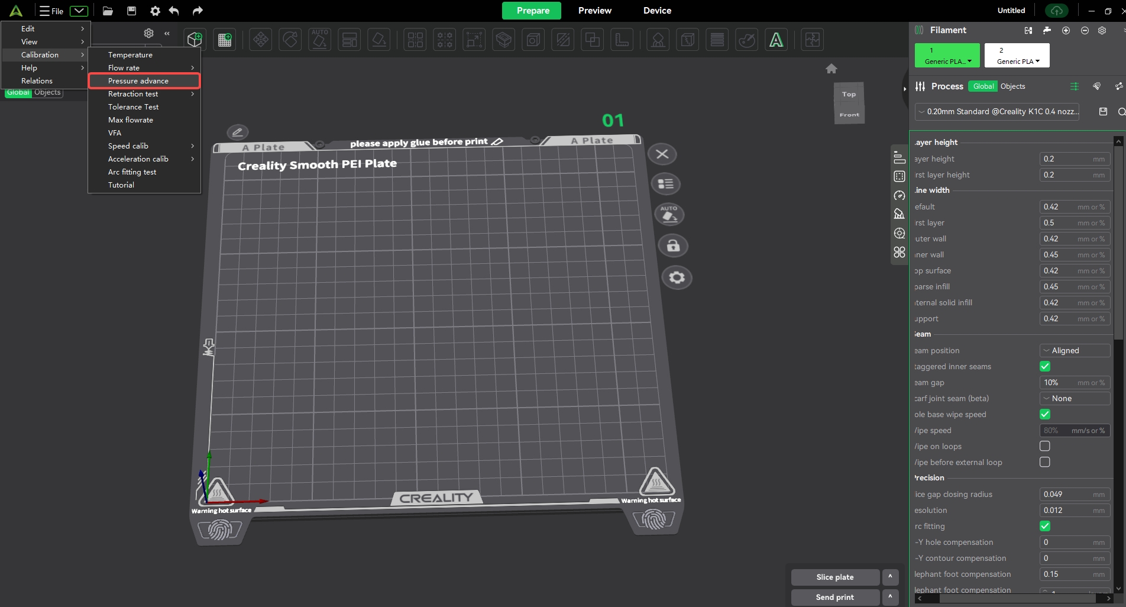Switch to the Preview tab
Image resolution: width=1126 pixels, height=607 pixels.
pyautogui.click(x=594, y=11)
